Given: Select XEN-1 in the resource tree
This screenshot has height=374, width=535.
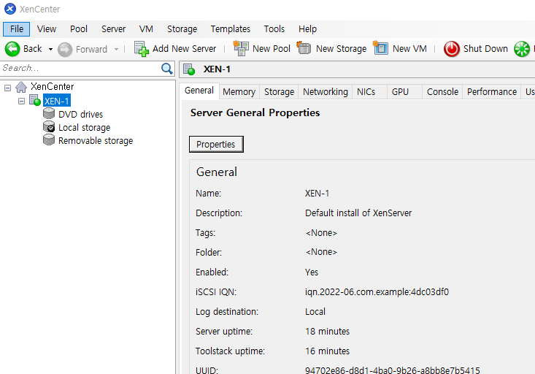Looking at the screenshot, I should pos(57,101).
